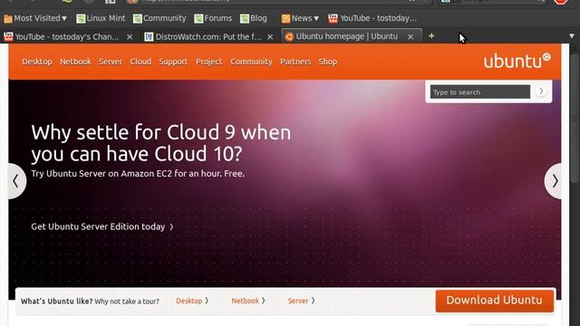Open the Blog bookmark
This screenshot has height=326, width=580.
254,18
